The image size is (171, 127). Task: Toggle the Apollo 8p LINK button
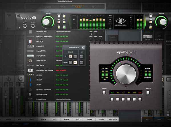point(64,27)
